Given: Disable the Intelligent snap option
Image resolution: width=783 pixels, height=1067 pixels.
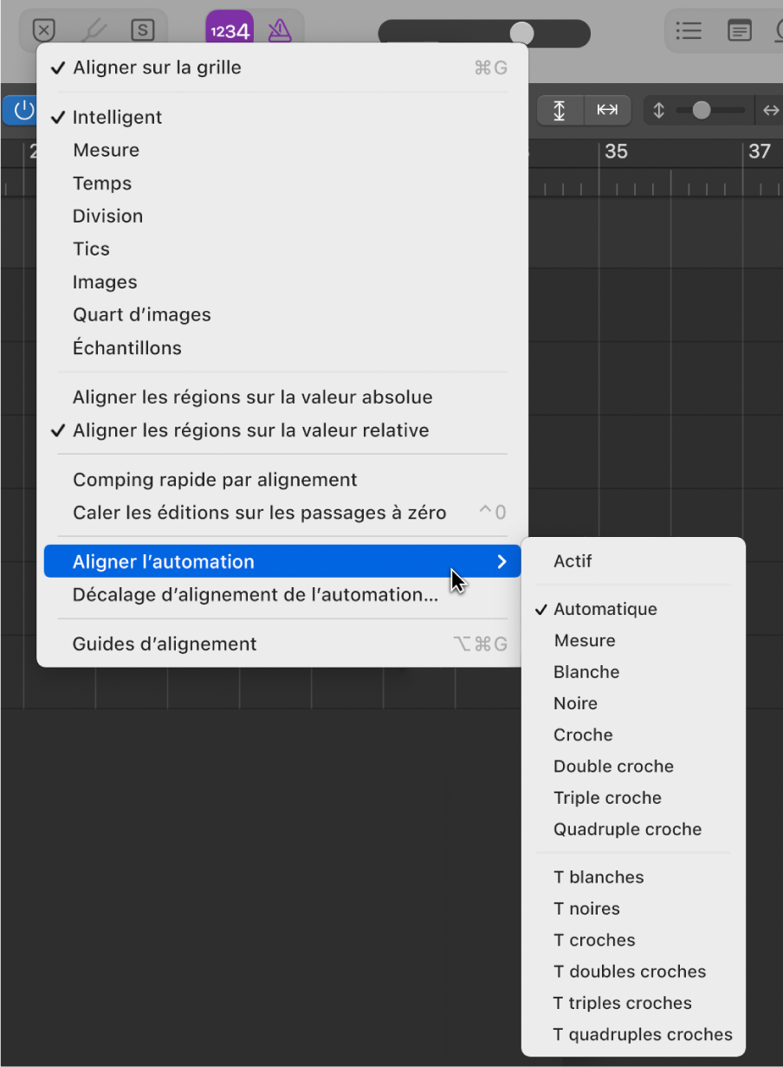Looking at the screenshot, I should (x=116, y=117).
